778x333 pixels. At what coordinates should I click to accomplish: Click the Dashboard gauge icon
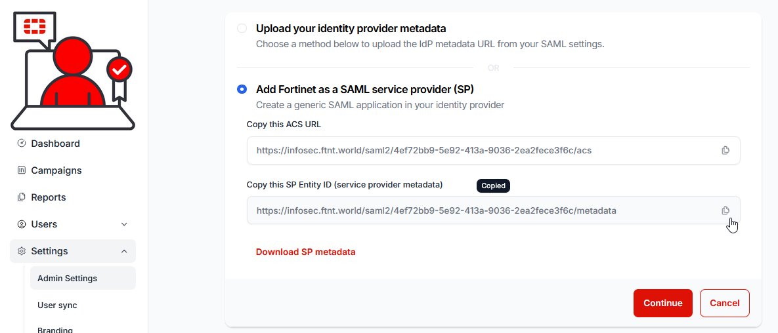click(21, 143)
